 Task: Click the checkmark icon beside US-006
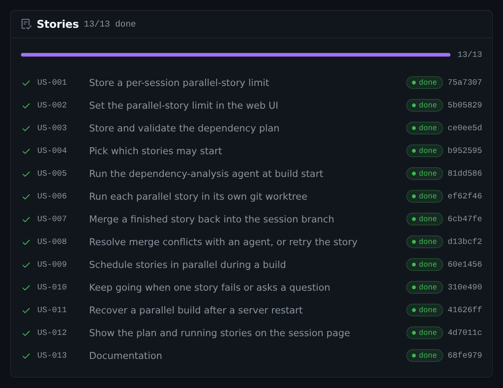pos(26,196)
